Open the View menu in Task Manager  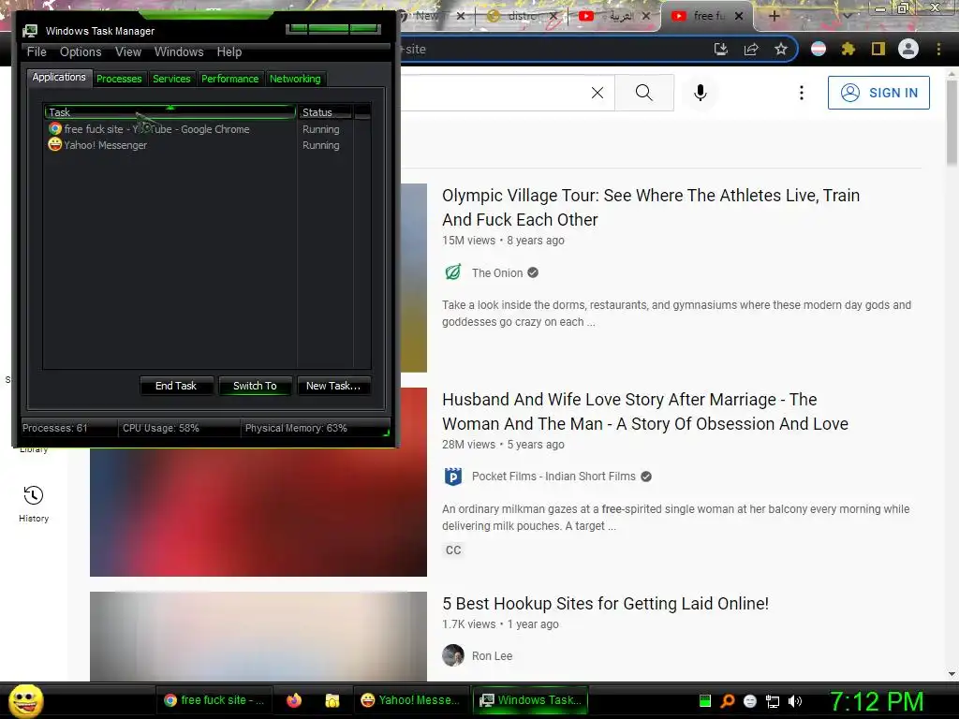(x=128, y=52)
